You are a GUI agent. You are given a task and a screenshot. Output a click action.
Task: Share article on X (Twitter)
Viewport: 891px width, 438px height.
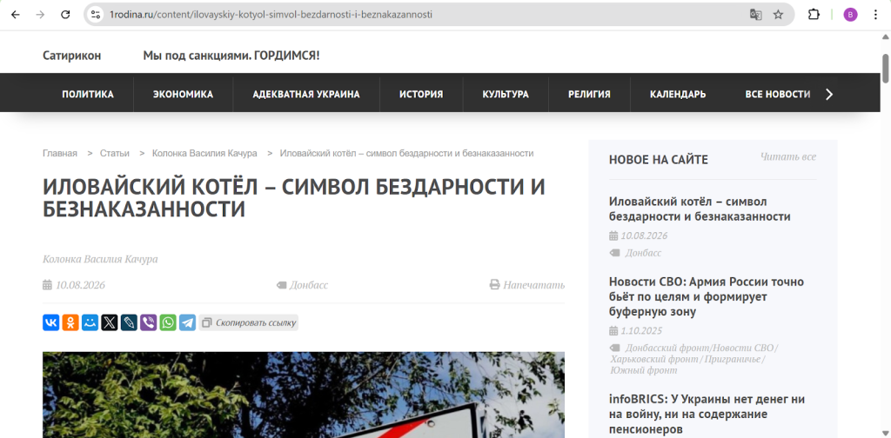point(109,322)
